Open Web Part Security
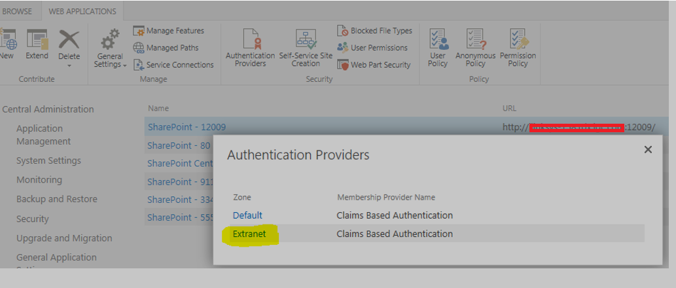This screenshot has width=676, height=288. click(374, 65)
